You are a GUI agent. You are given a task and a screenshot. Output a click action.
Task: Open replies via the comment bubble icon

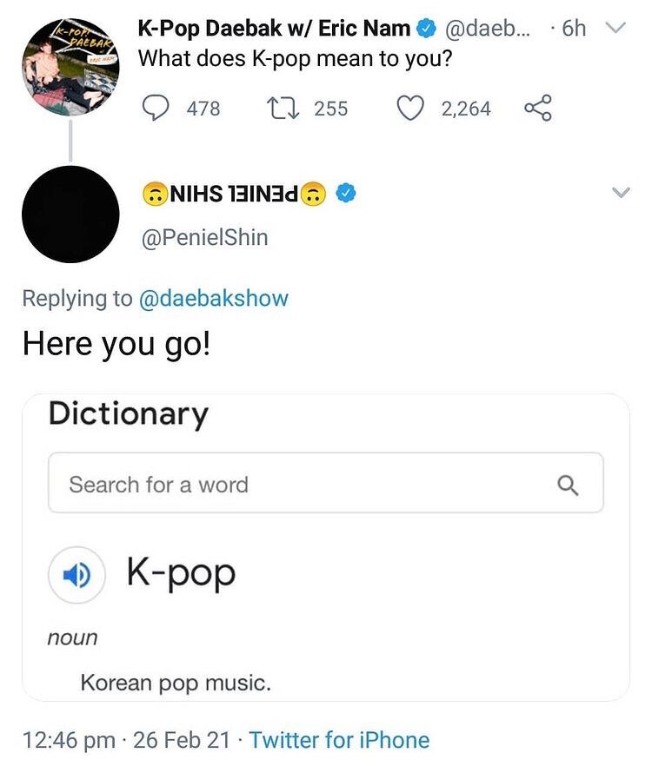coord(156,108)
